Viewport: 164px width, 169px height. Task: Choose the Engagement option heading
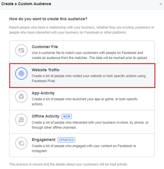[44, 140]
